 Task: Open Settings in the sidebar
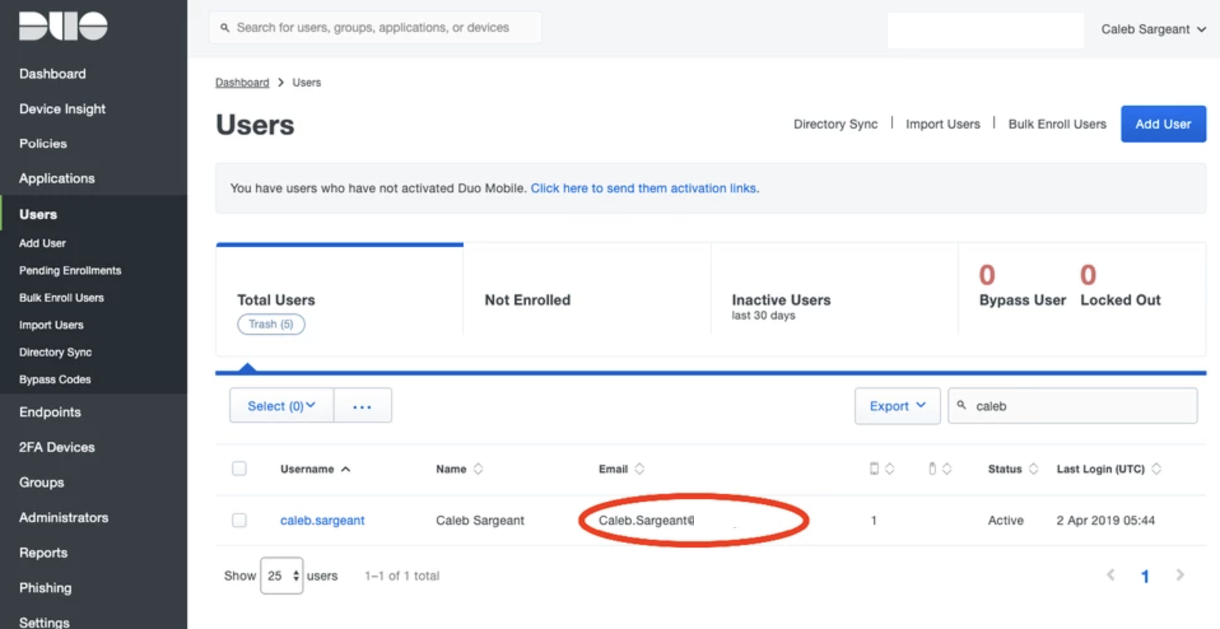coord(44,622)
